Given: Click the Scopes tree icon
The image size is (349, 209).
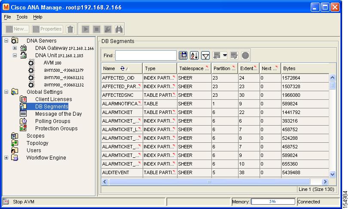Looking at the screenshot, I should 15,136.
